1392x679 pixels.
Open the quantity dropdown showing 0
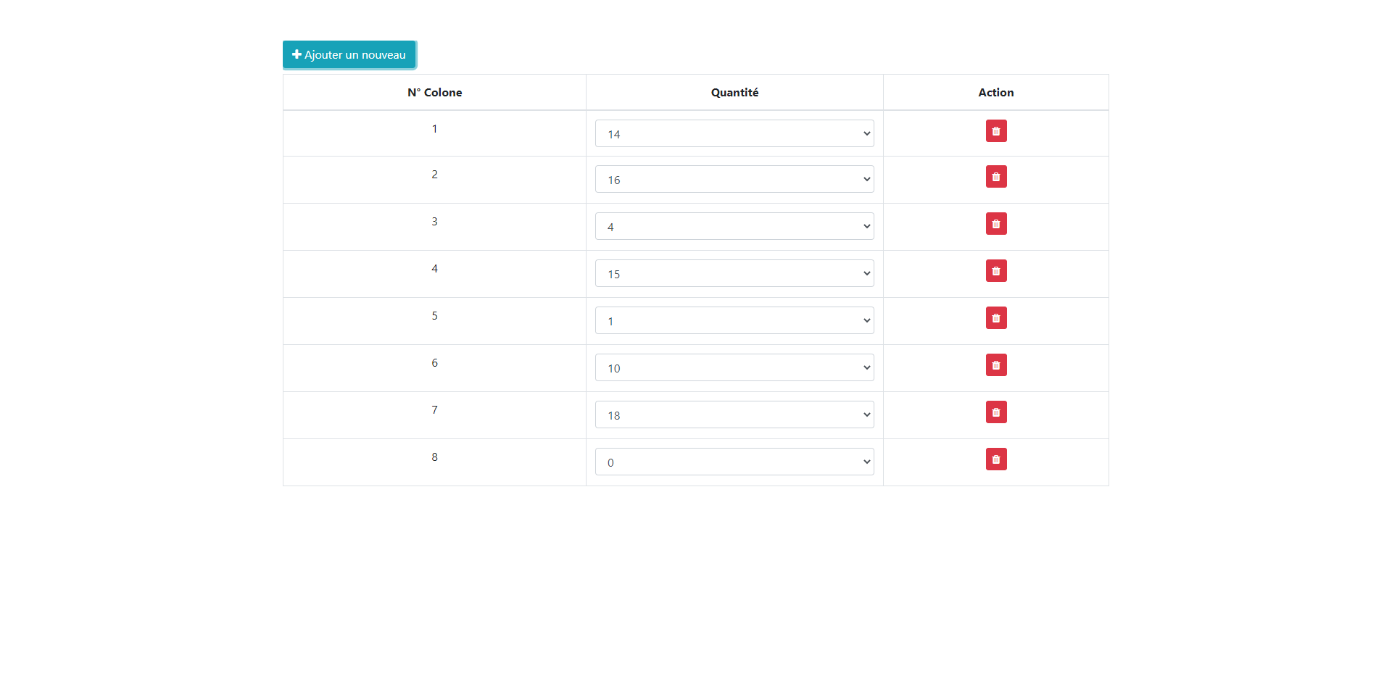734,461
